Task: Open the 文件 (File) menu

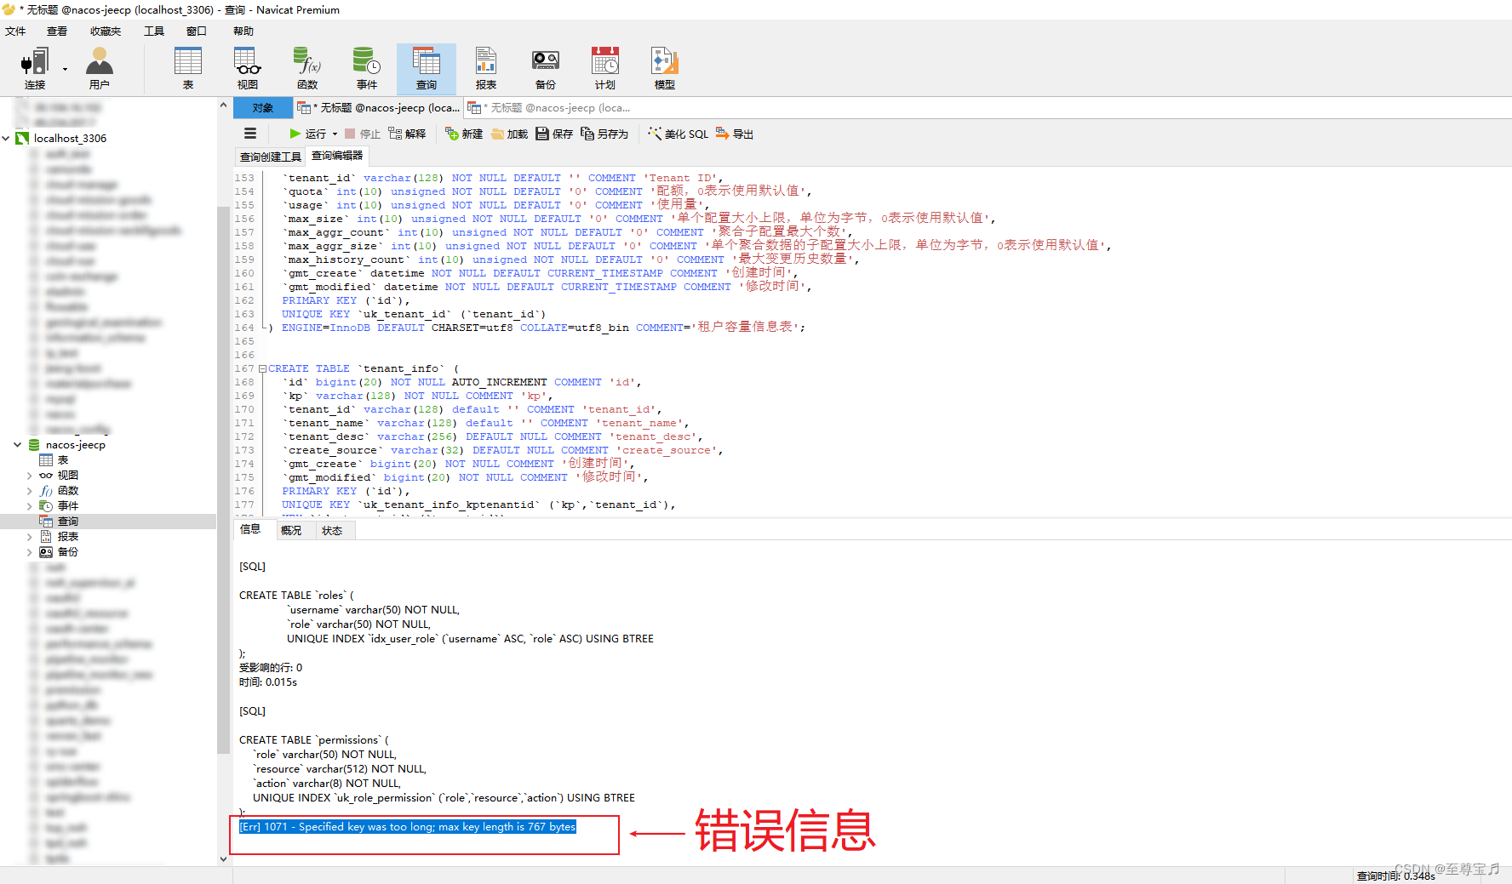Action: 15,31
